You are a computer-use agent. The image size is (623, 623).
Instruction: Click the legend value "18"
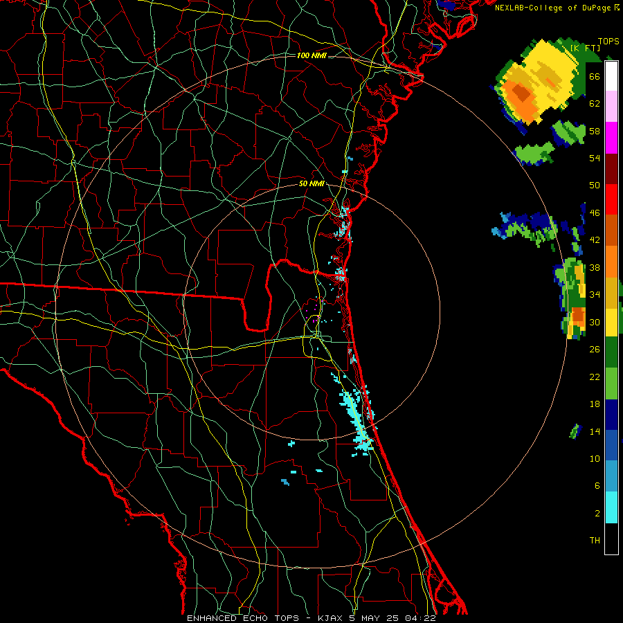595,404
